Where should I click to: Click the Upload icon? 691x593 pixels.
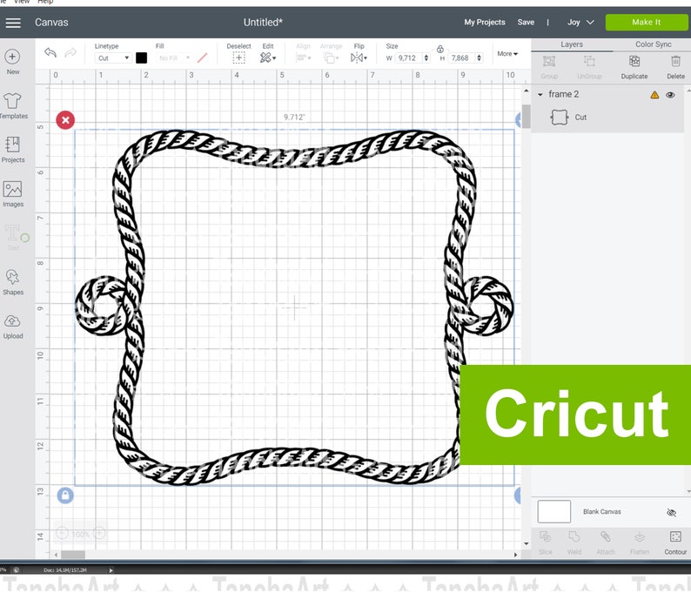[x=13, y=327]
